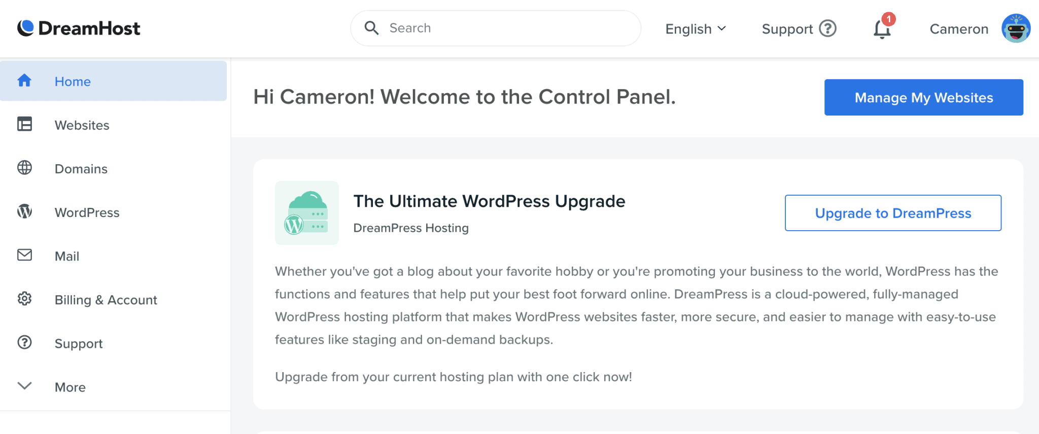Expand the English language dropdown
This screenshot has height=434, width=1039.
695,29
